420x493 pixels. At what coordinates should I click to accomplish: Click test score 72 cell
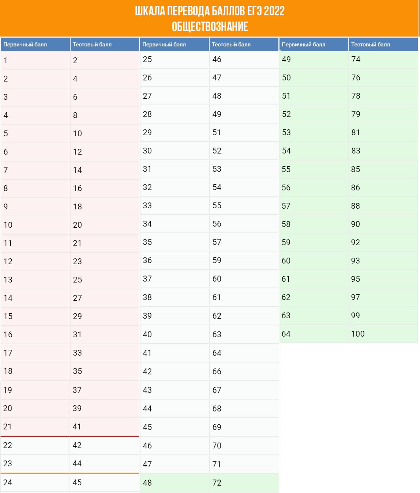click(x=244, y=483)
